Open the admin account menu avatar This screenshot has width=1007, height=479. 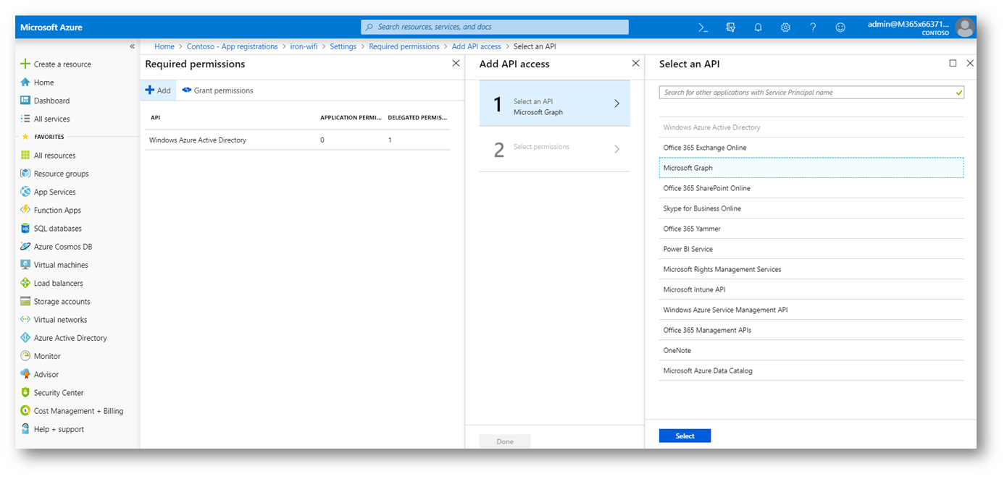pos(965,27)
